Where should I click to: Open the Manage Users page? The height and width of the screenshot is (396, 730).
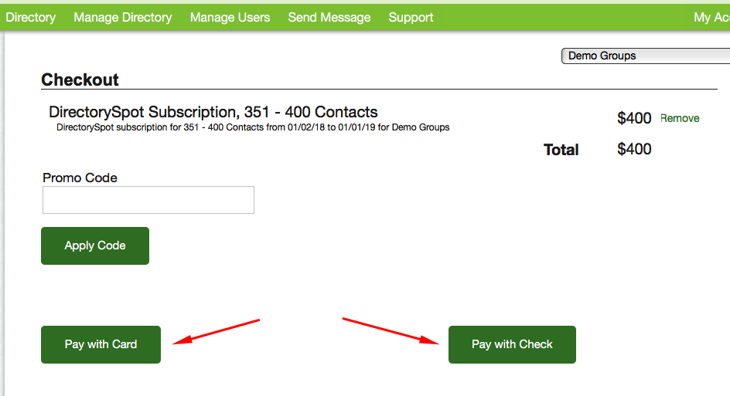tap(230, 17)
